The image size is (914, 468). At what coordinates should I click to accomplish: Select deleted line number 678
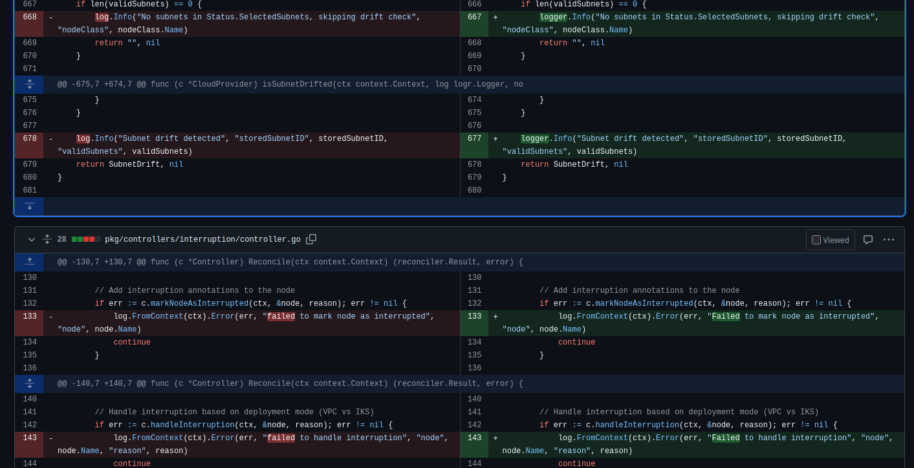(x=29, y=139)
